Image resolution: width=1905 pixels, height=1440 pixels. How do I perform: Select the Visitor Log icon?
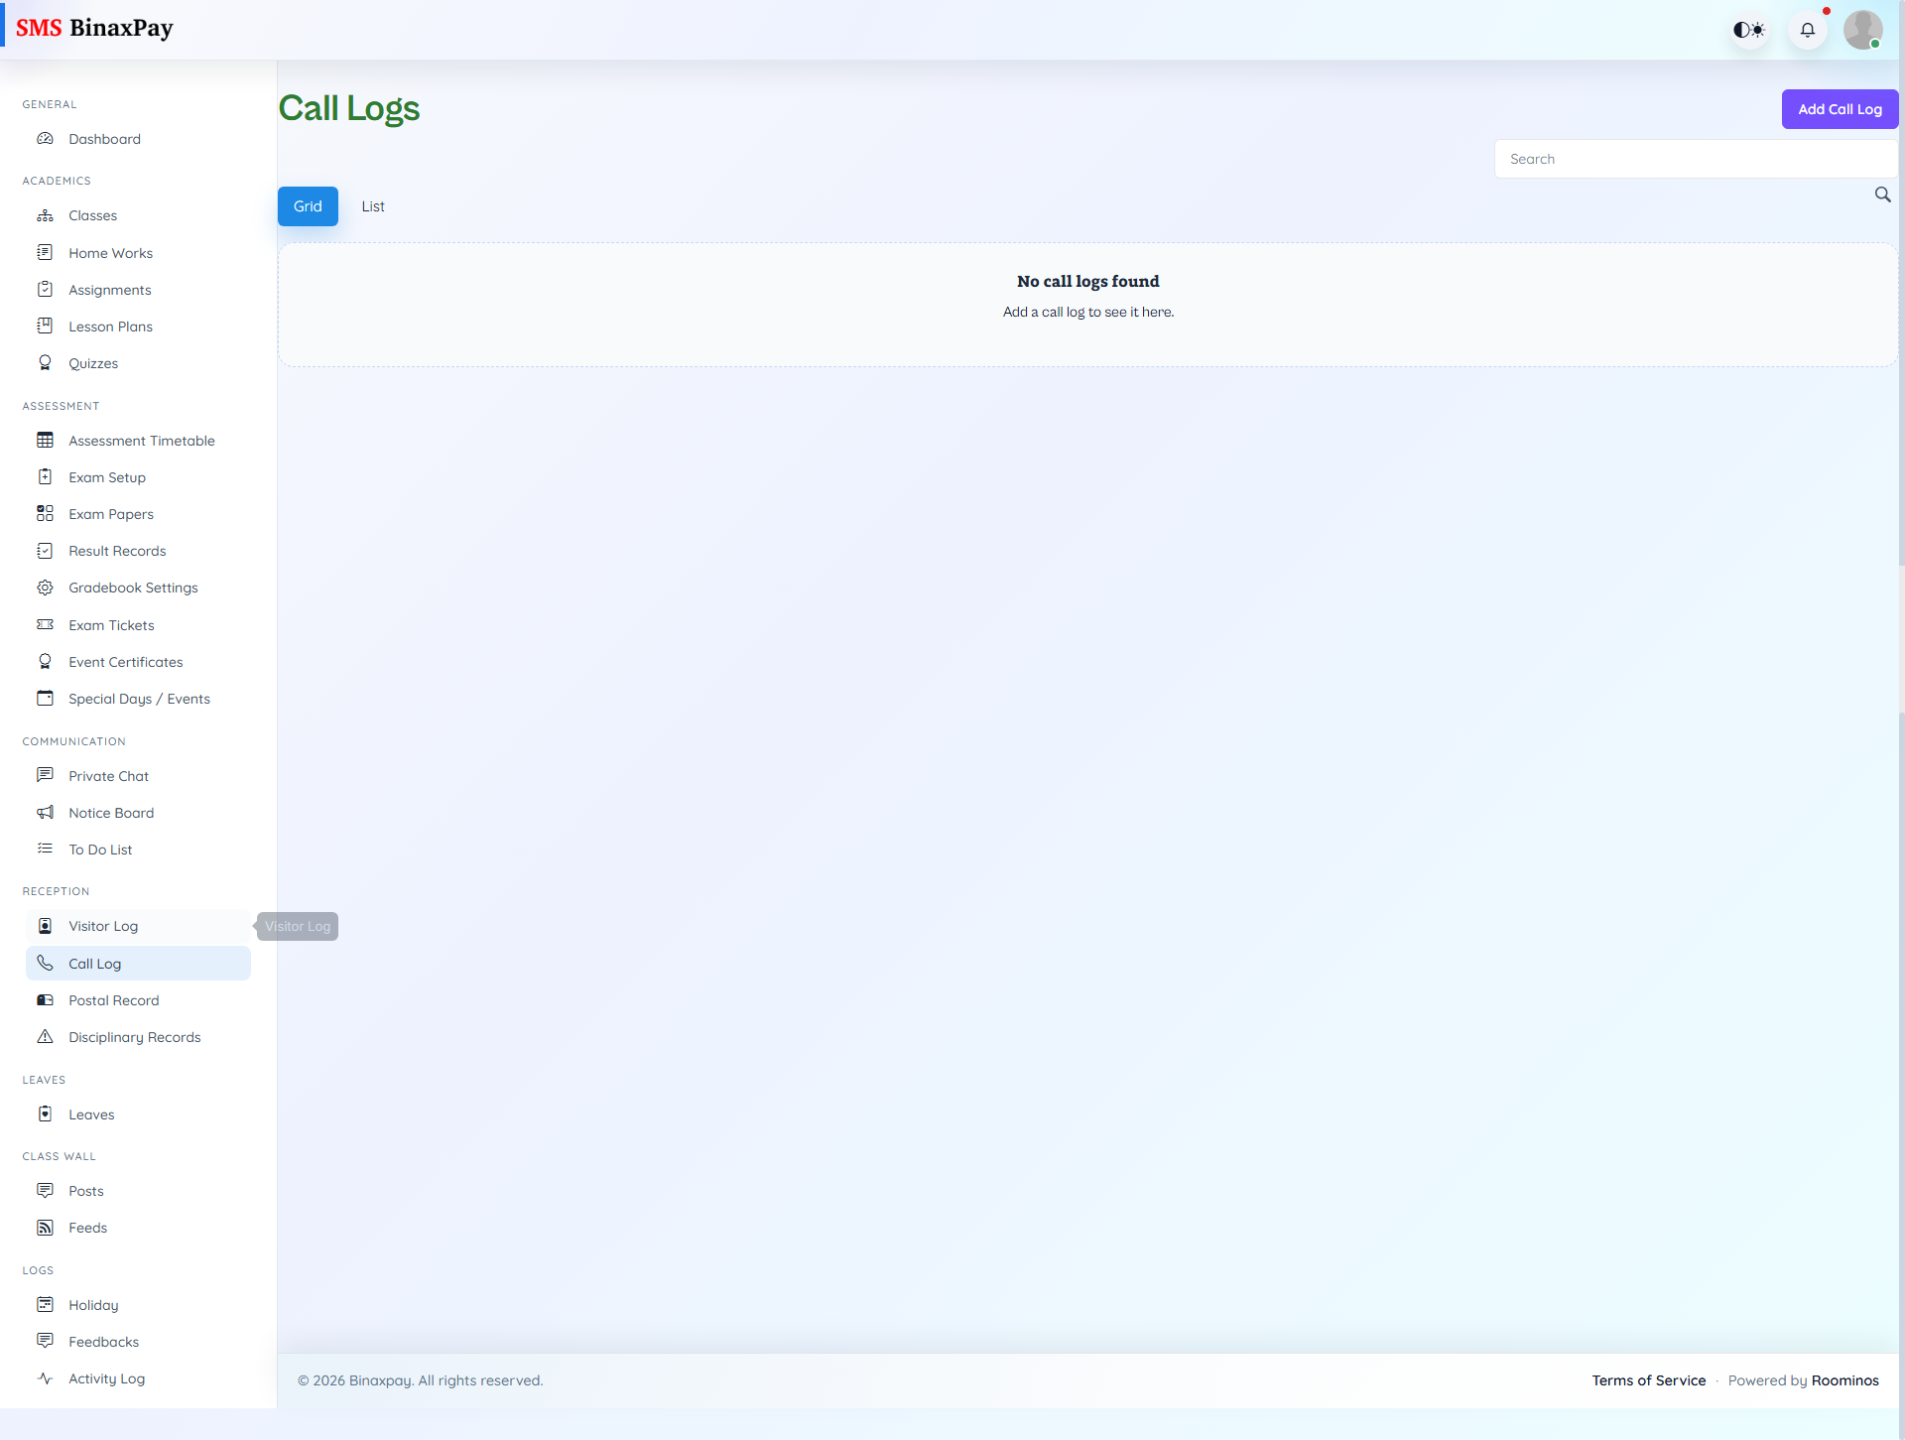coord(46,925)
